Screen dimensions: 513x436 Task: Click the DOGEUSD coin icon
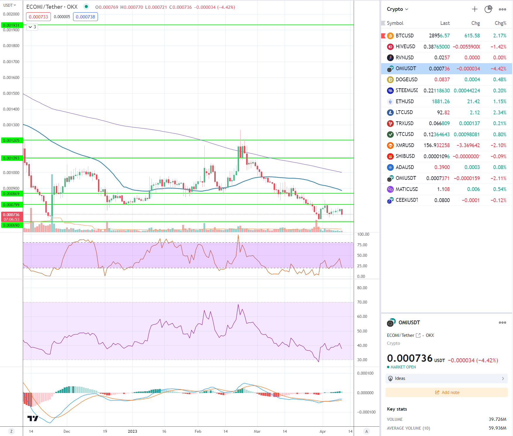[390, 80]
